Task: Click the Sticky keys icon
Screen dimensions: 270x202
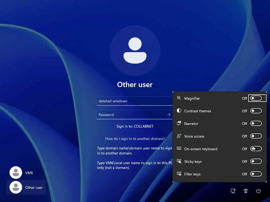Action: pos(179,161)
